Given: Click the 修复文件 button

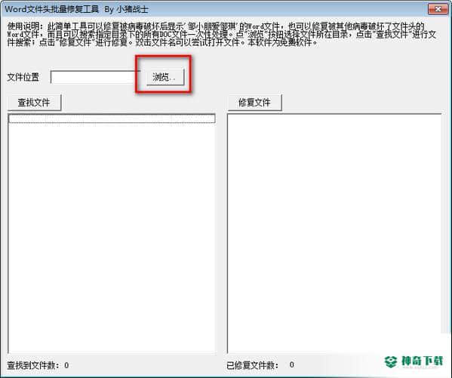Looking at the screenshot, I should click(x=254, y=103).
